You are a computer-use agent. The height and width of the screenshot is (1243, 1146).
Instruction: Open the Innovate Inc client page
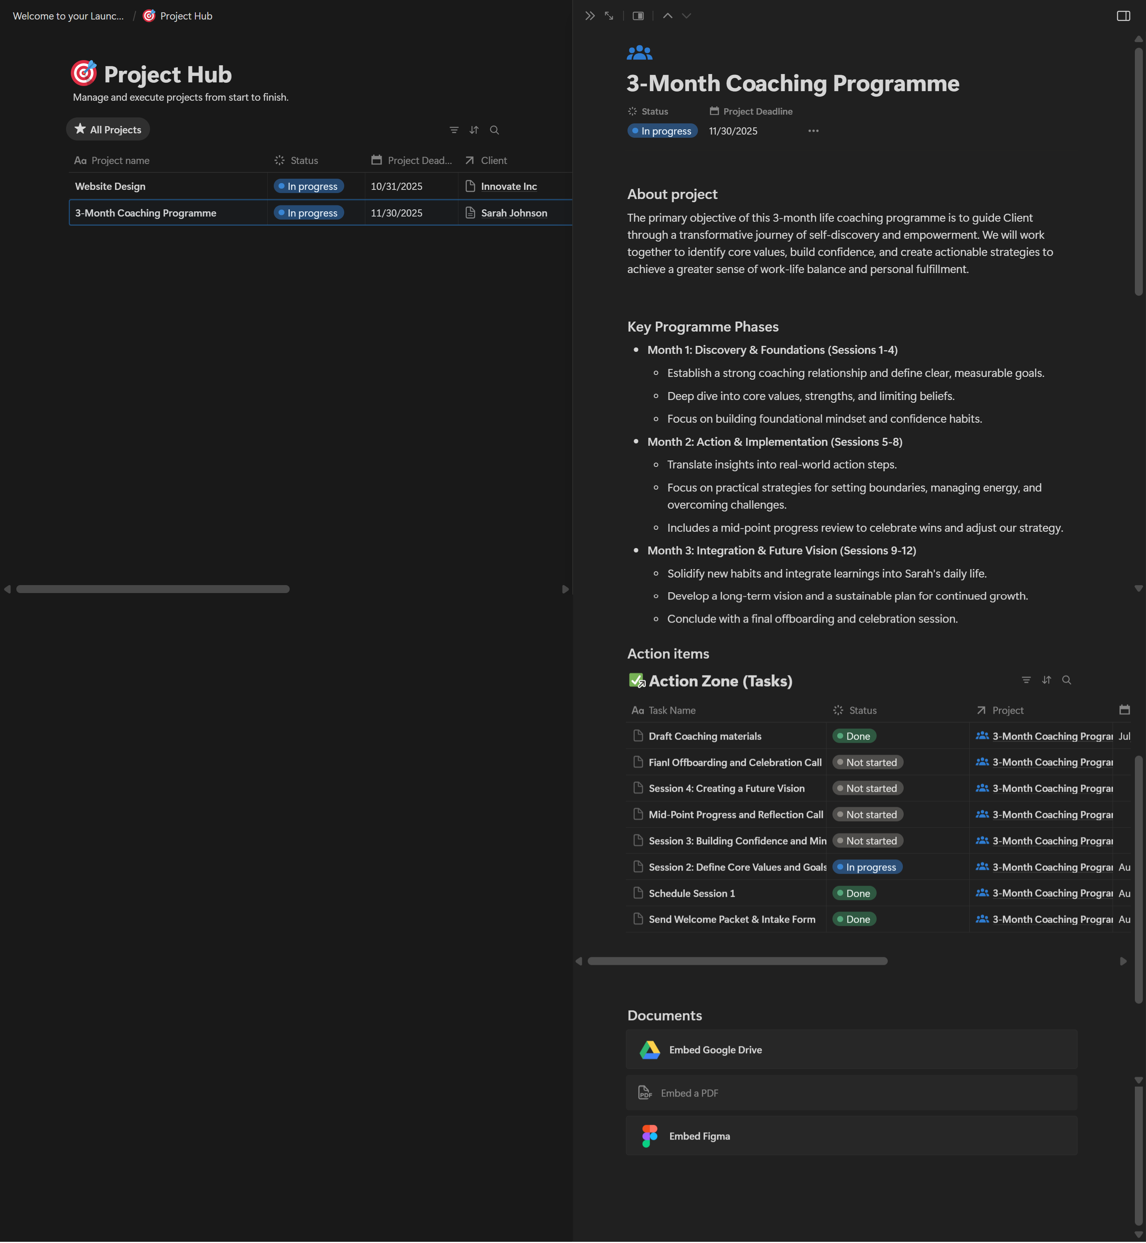509,186
